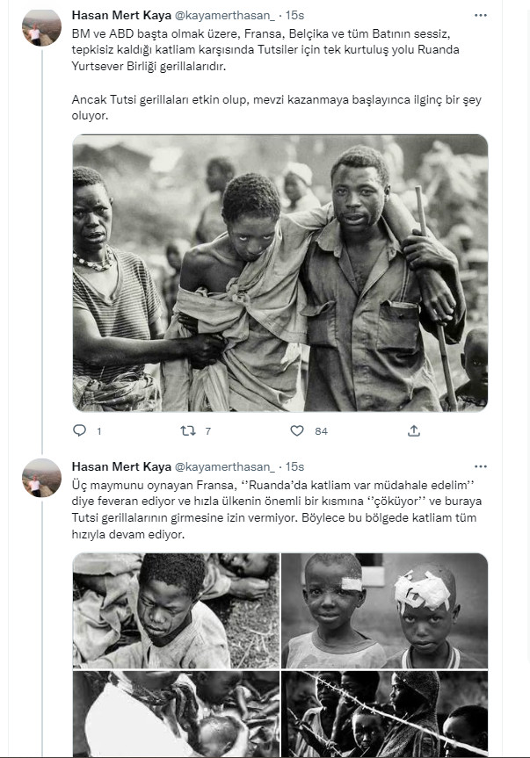Open barbed wire photo in second tweet
Screen dimensions: 530x758
click(x=384, y=713)
